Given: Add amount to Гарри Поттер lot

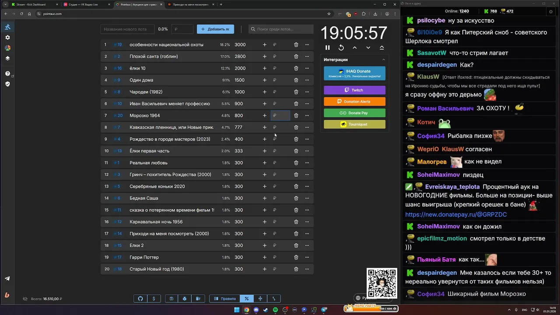Looking at the screenshot, I should coord(264,257).
